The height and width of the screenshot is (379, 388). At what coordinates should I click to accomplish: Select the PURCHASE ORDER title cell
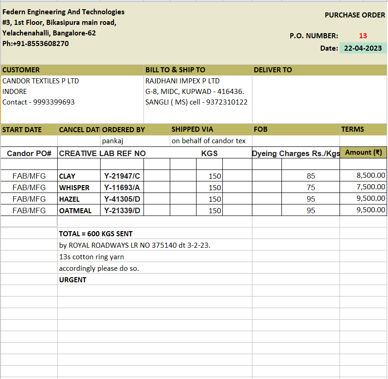(355, 15)
